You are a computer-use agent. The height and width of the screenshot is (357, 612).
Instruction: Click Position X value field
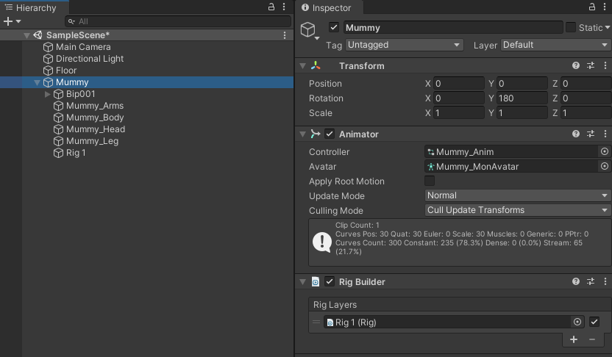[x=458, y=84]
